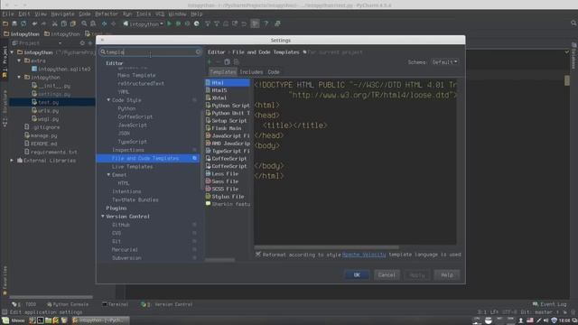
Task: Collapse the extra folder in project tree
Action: (x=19, y=60)
